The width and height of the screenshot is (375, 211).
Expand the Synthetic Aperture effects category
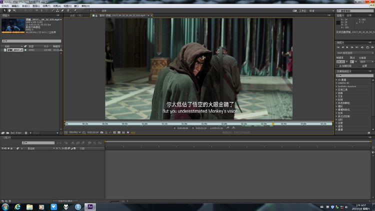point(336,86)
